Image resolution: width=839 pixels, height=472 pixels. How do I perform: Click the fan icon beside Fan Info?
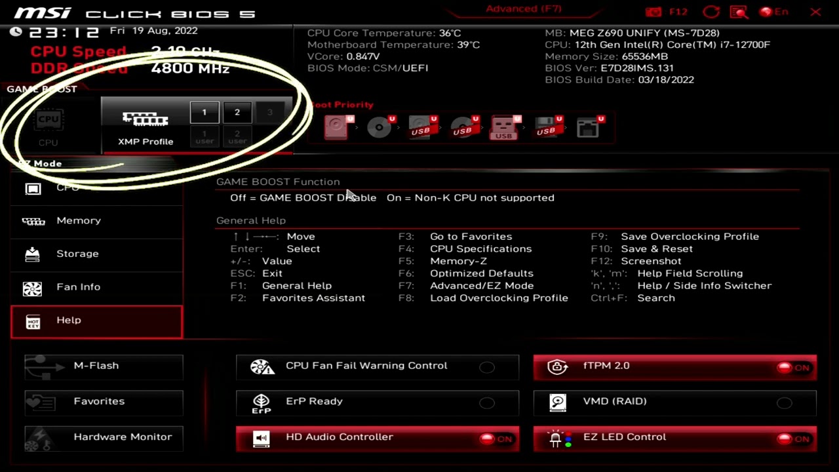32,288
